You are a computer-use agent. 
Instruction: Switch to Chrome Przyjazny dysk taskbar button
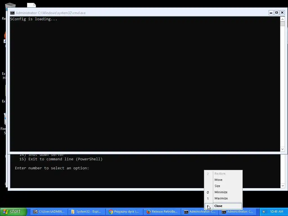pos(124,211)
